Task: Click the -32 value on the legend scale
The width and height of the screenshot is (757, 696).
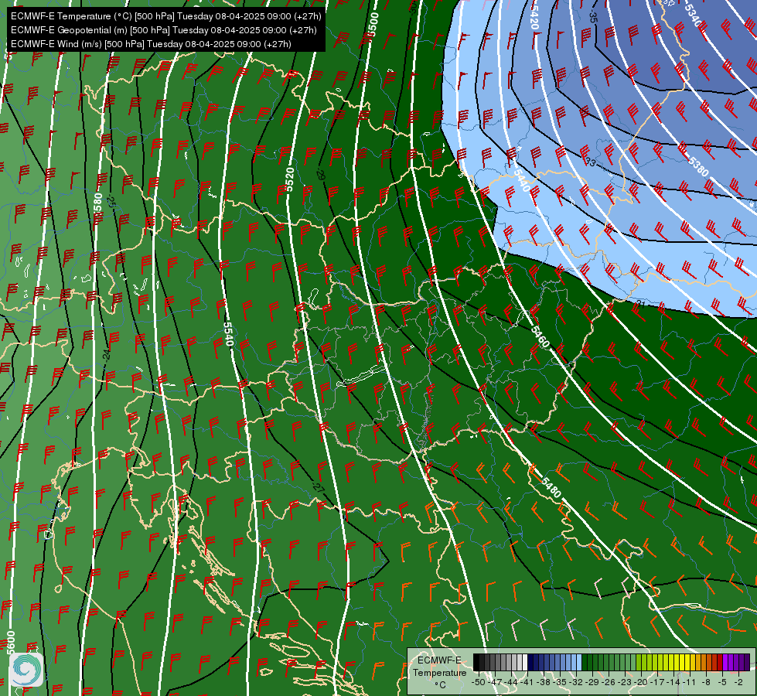Action: (577, 682)
